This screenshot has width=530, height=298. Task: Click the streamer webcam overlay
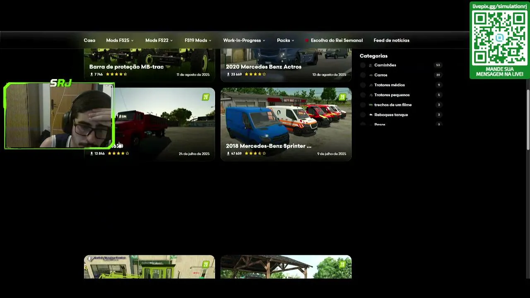point(59,115)
